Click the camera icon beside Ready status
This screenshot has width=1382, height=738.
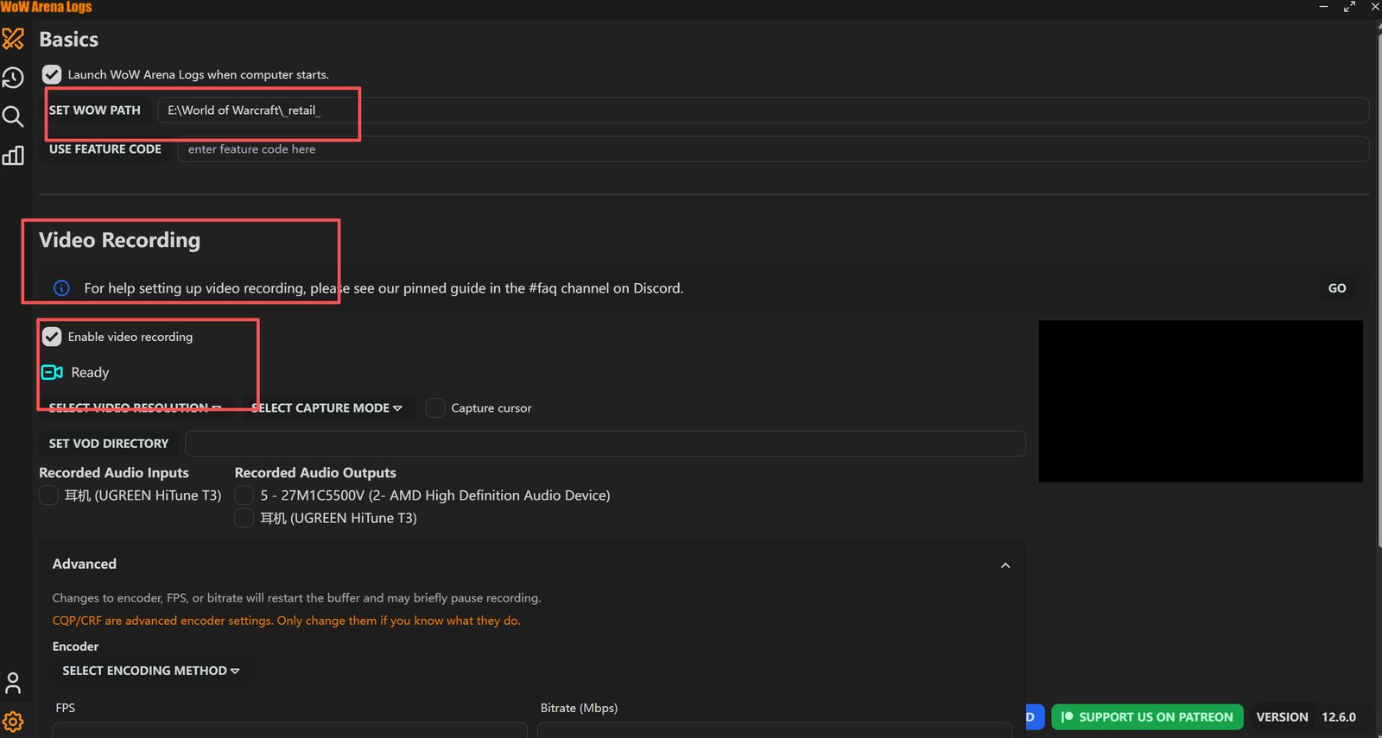52,372
